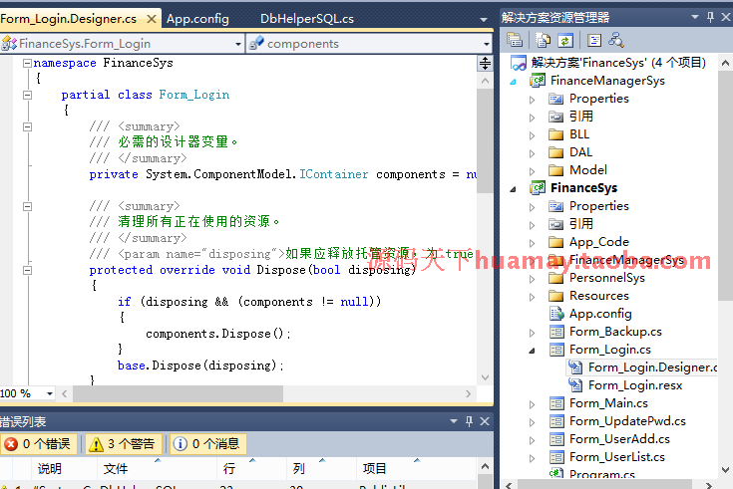Select the Form_Login.Designer.cs tab
This screenshot has height=489, width=733.
coord(69,19)
